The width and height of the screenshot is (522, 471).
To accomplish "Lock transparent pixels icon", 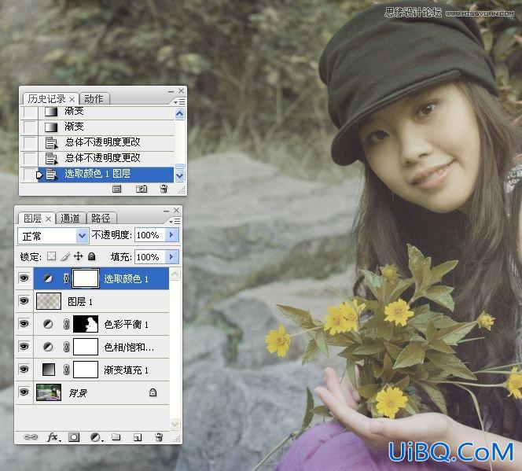I will (x=51, y=256).
